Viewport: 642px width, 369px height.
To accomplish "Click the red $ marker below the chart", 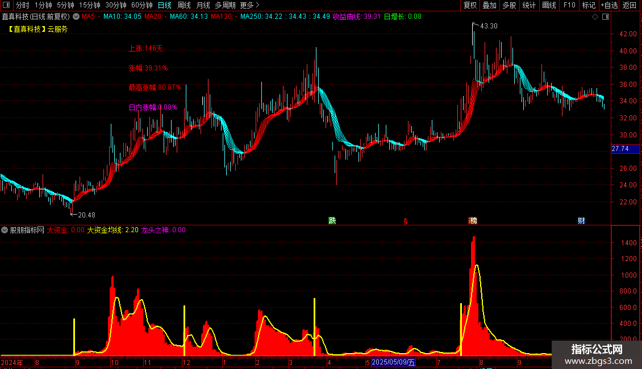I will point(405,221).
